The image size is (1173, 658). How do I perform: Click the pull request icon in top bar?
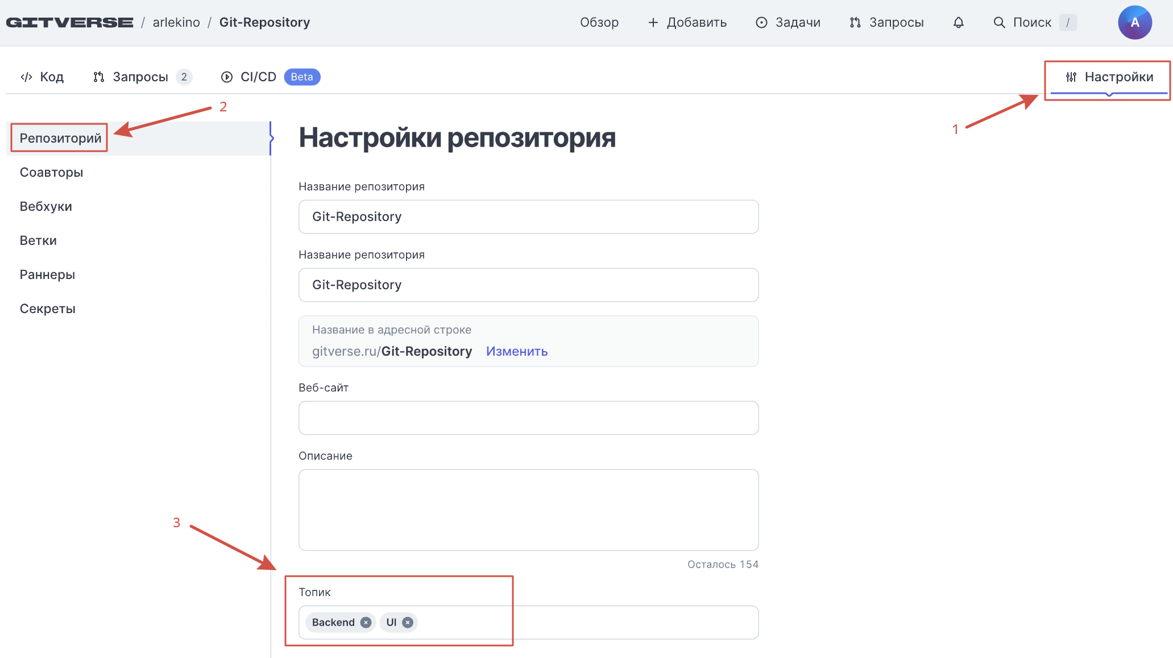coord(855,22)
